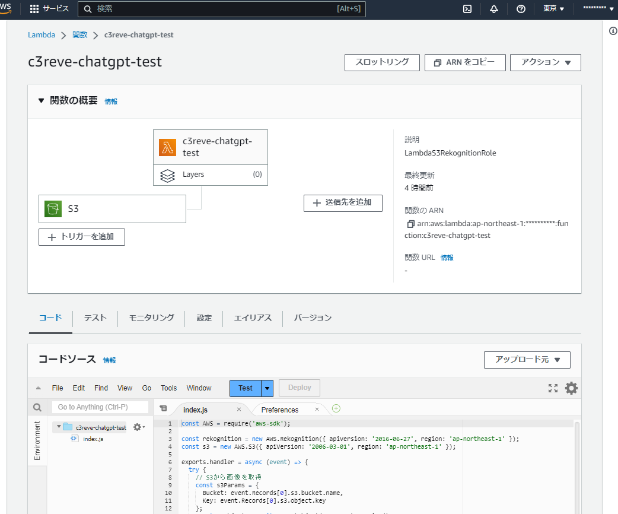Screen dimensions: 618x514
Task: Close the index.js editor tab
Action: click(x=239, y=410)
